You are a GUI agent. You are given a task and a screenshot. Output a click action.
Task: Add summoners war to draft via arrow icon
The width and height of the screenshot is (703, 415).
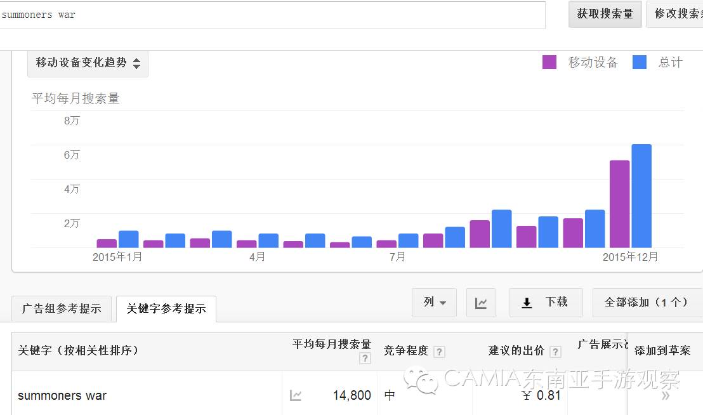tap(666, 395)
